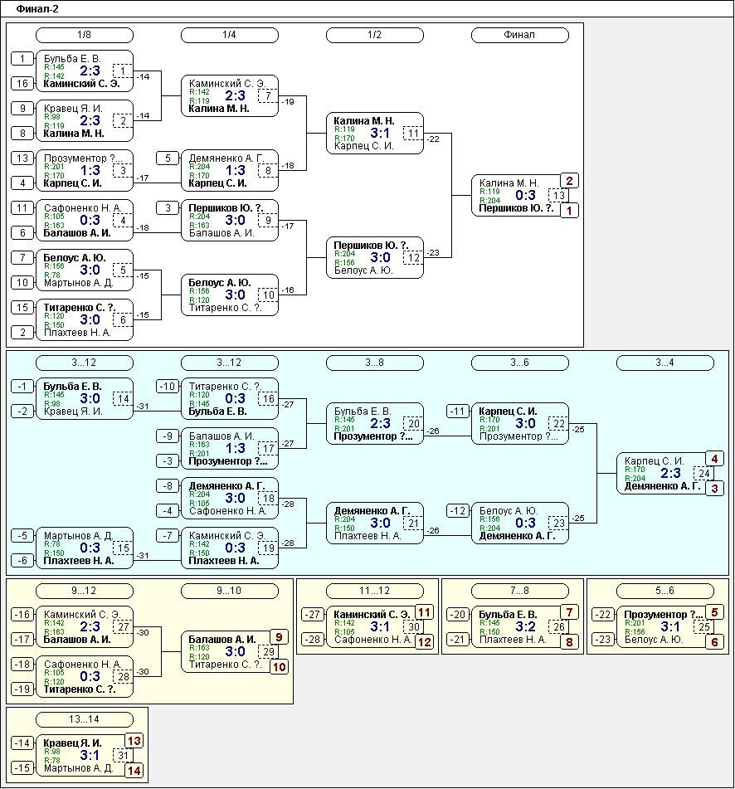
Task: Click Мартынов А. Д. name in match 5
Action: point(78,283)
